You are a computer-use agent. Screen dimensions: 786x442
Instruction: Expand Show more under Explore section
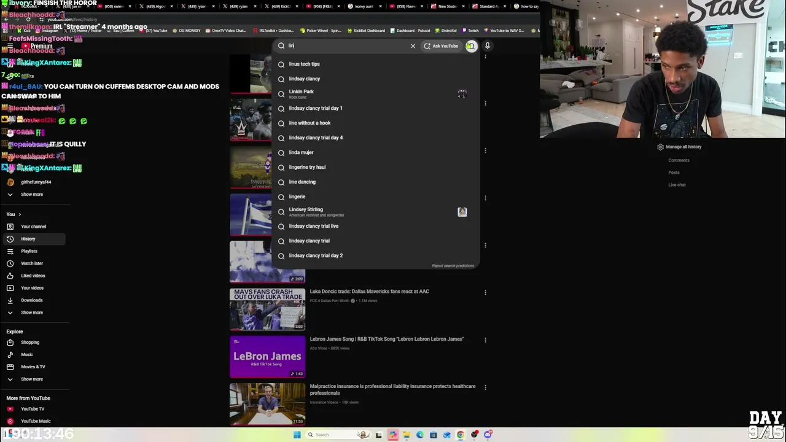32,379
